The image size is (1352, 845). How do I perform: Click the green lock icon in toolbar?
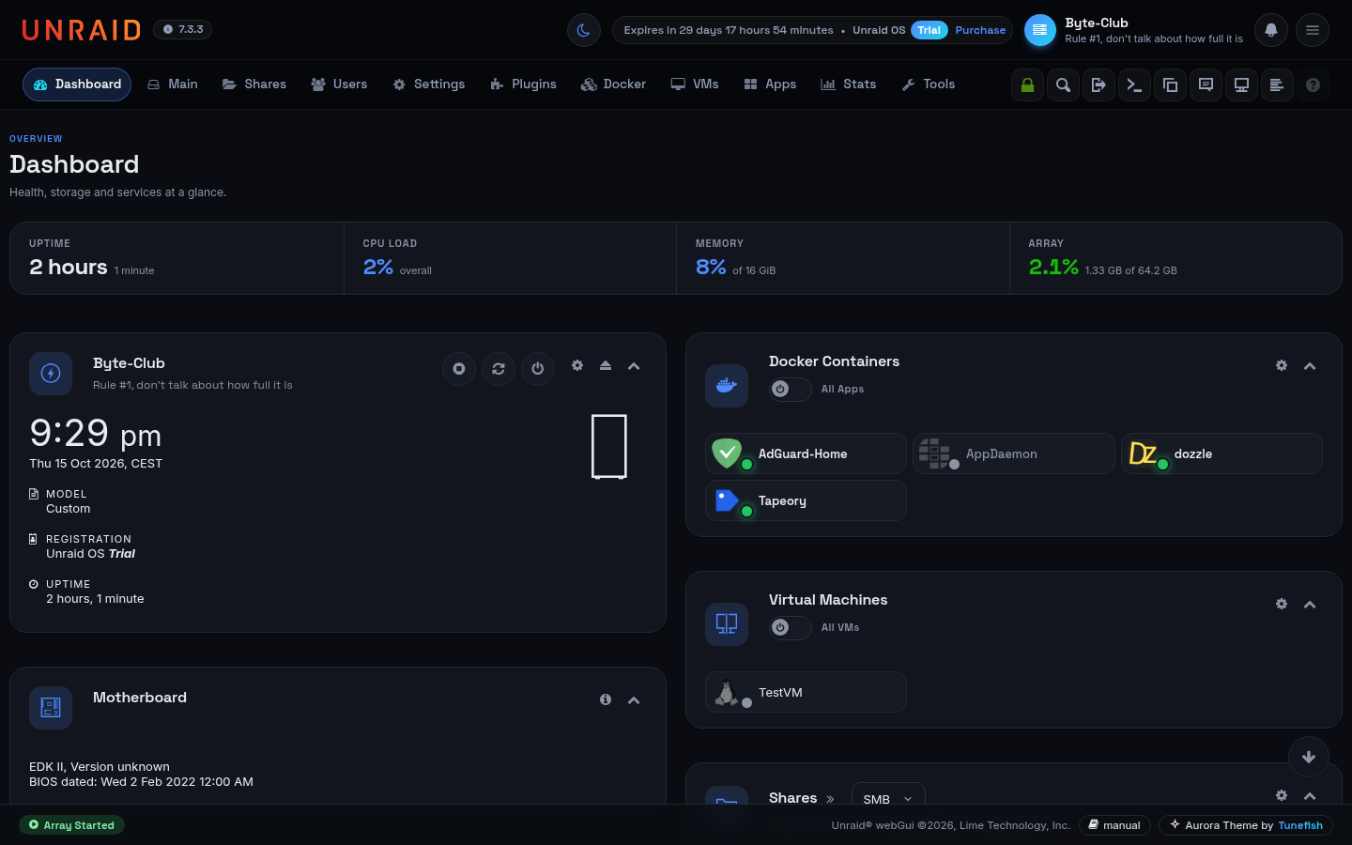[1028, 84]
